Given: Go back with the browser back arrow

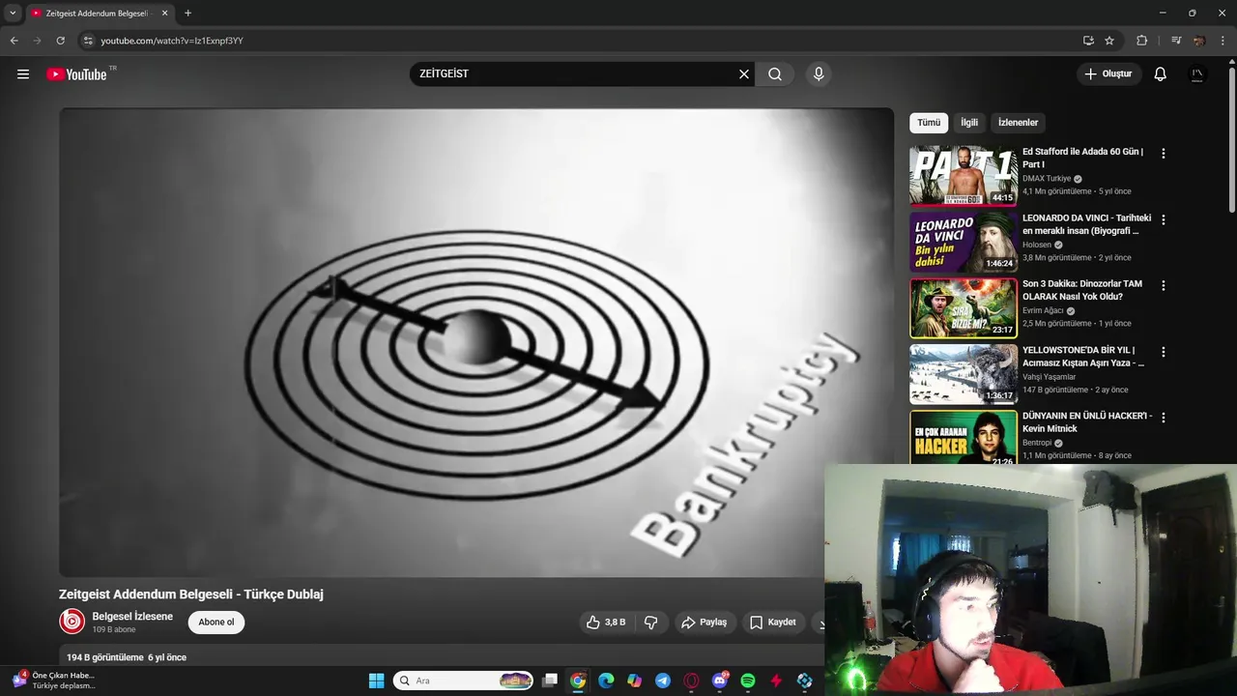Looking at the screenshot, I should click(x=14, y=41).
